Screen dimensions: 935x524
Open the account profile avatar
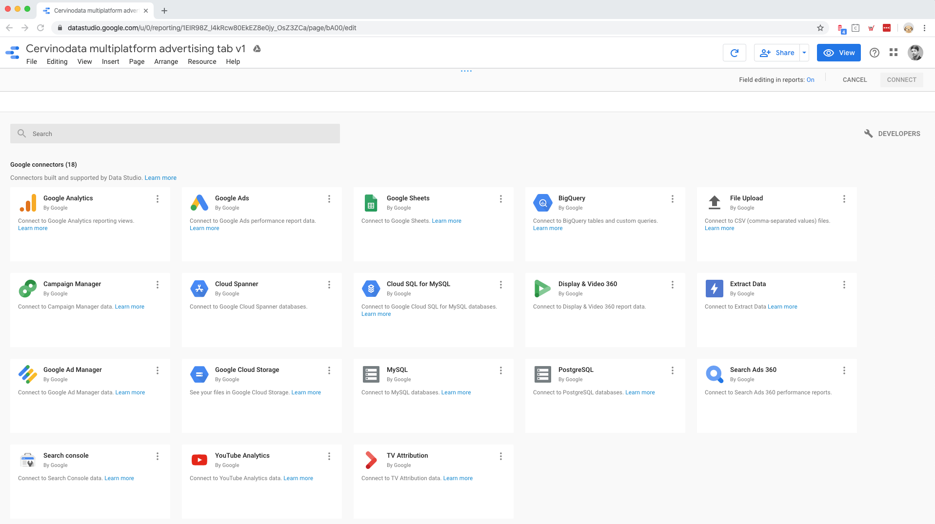click(915, 53)
